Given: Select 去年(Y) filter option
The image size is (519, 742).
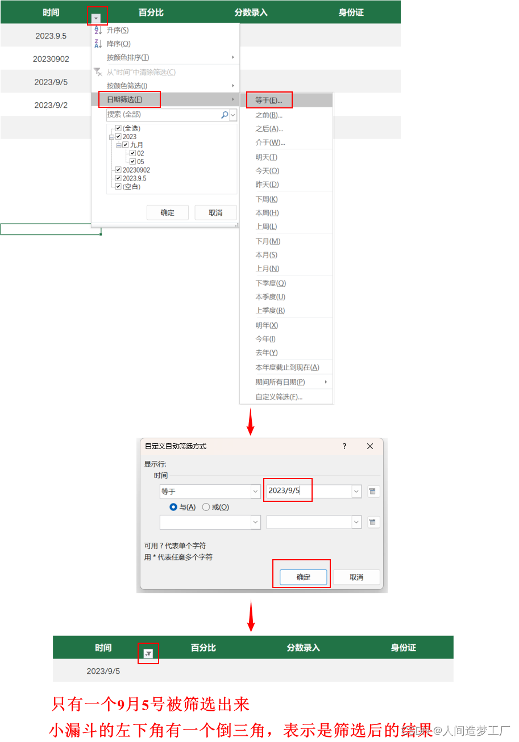Looking at the screenshot, I should [286, 353].
